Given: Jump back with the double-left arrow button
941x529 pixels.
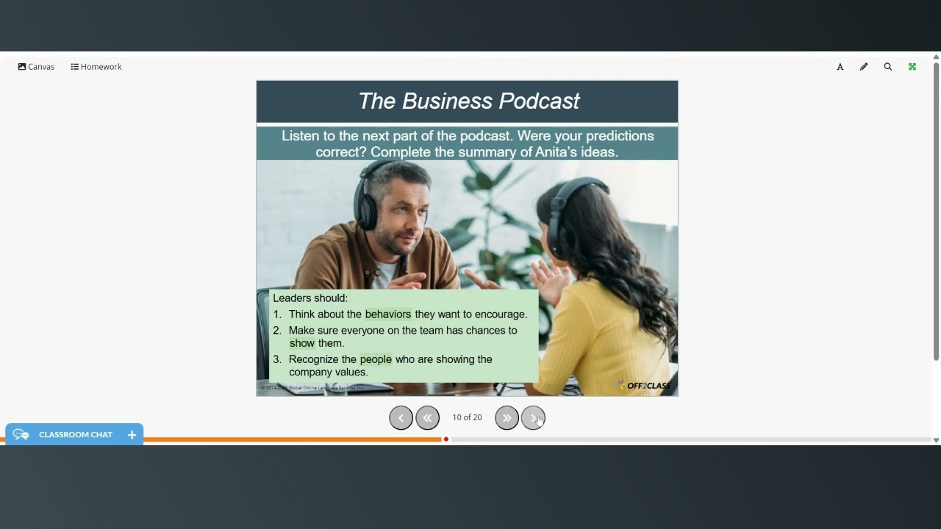Looking at the screenshot, I should [x=427, y=417].
